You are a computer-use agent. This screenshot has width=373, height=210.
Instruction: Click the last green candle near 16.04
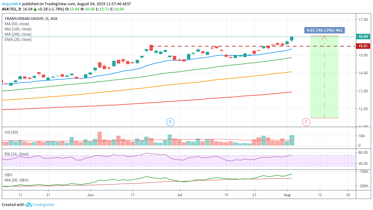tap(292, 39)
